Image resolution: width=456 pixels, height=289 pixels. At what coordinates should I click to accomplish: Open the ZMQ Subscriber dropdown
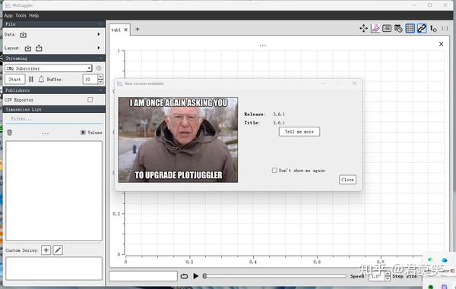click(49, 68)
